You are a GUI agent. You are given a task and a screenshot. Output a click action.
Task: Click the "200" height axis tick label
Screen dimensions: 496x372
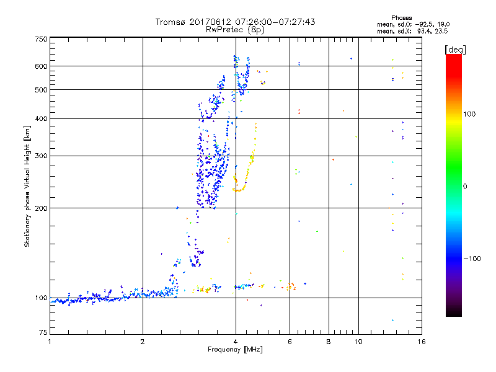[41, 208]
